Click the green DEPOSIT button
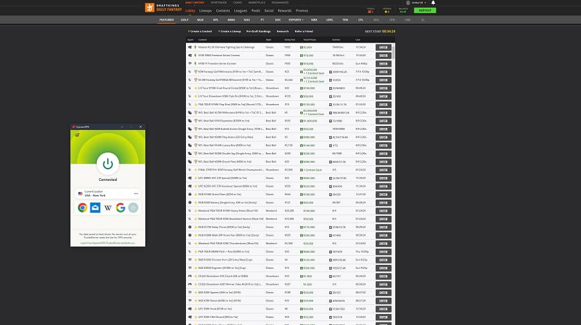The image size is (581, 325). 425,10
